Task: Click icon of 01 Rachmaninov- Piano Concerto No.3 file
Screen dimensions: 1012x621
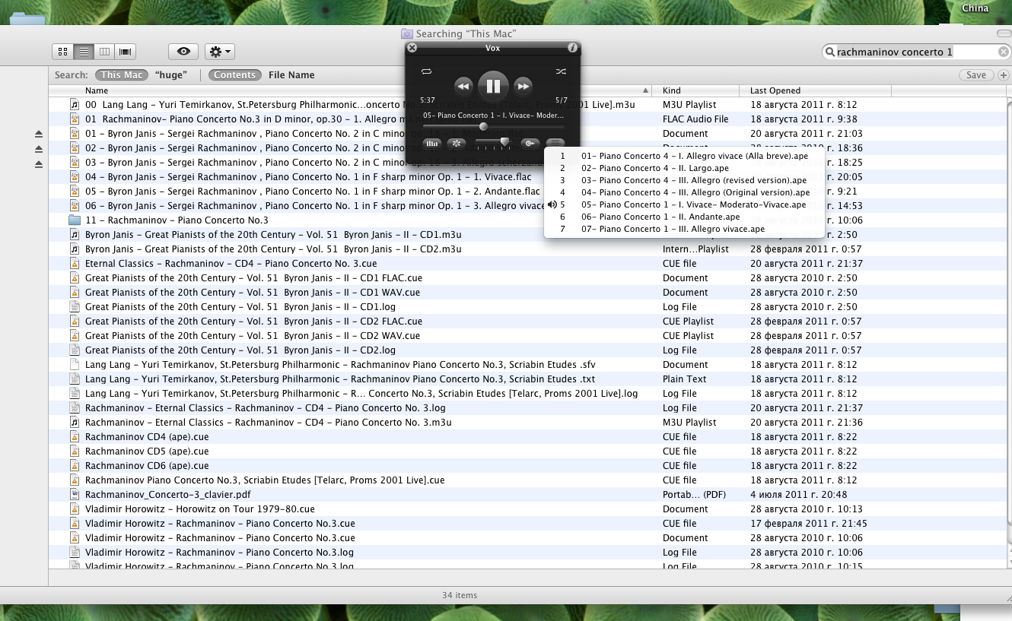Action: coord(75,119)
